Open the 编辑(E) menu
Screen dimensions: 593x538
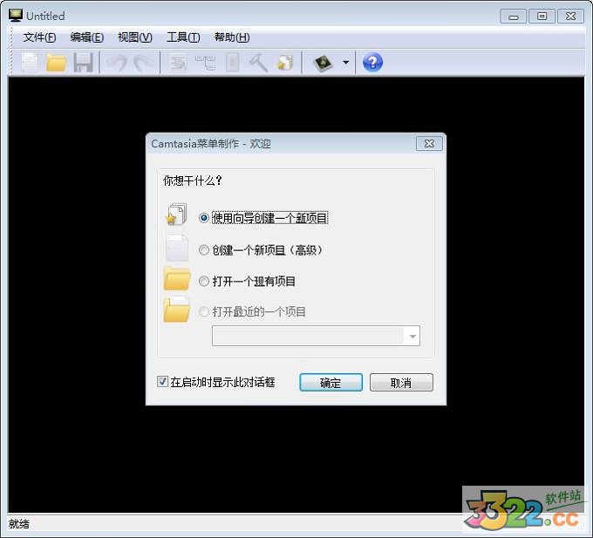[86, 37]
